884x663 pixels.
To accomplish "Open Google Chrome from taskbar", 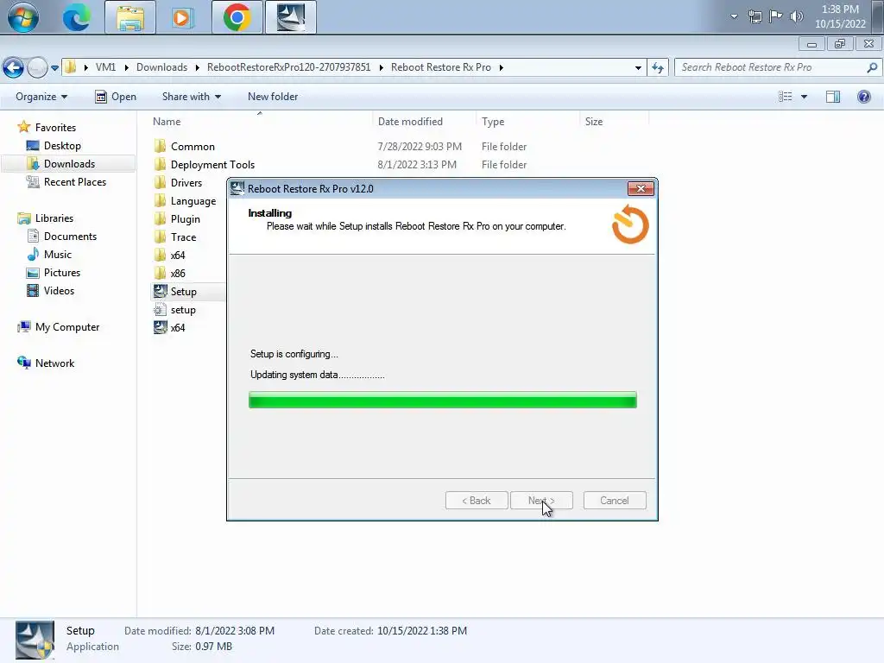I will click(x=237, y=17).
